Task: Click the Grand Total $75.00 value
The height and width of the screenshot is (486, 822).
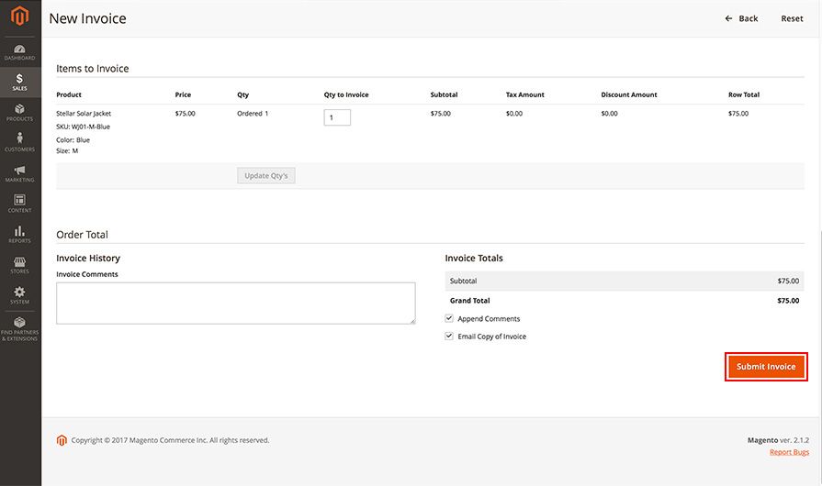Action: 788,301
